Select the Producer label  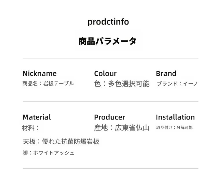coord(109,117)
